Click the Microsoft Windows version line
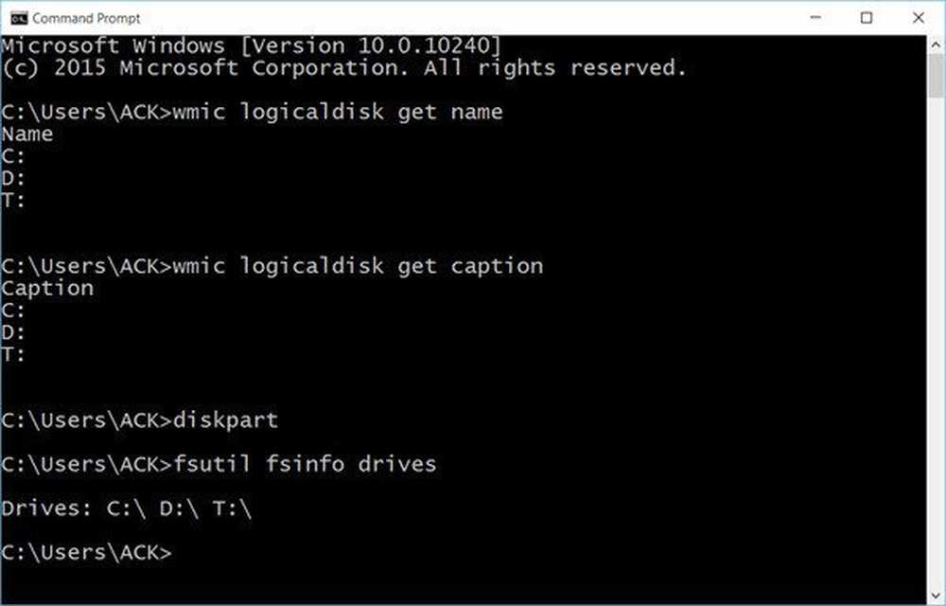The width and height of the screenshot is (946, 606). pyautogui.click(x=251, y=45)
